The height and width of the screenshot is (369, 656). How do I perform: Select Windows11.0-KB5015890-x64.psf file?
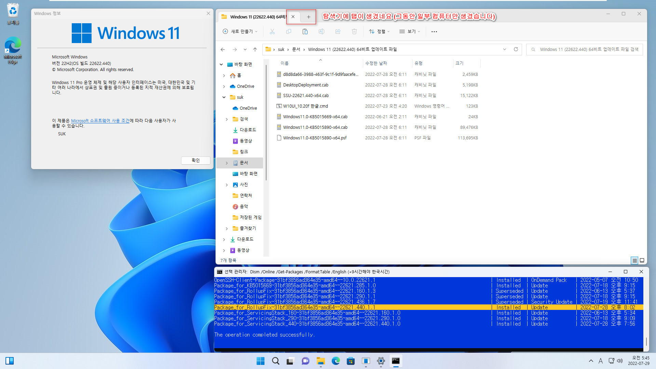[315, 138]
